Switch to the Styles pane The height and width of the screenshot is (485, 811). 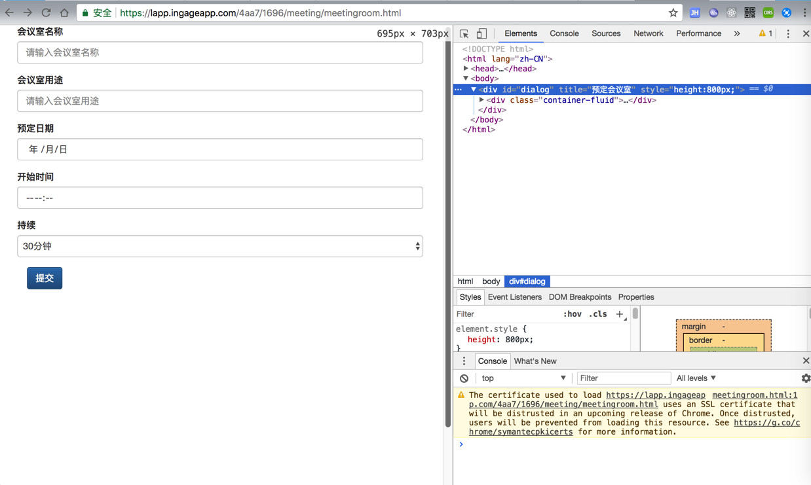pos(470,297)
